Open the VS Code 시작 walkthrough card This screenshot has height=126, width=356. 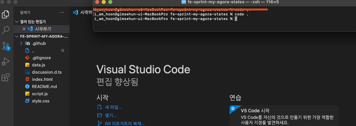pos(284,116)
